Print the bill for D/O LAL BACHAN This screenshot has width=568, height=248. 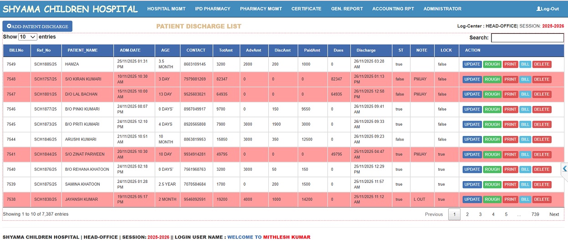pos(510,94)
